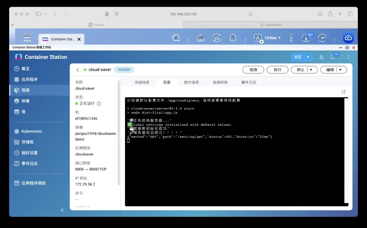Viewport: 367px width, 228px height.
Task: Click the 检测 button
Action: click(x=253, y=70)
